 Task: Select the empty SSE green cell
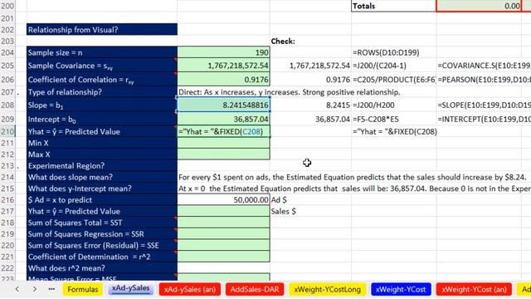[x=223, y=245]
